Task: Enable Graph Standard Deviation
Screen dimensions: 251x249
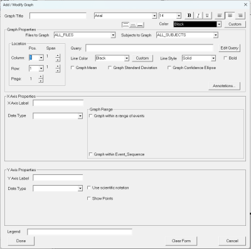Action: (110, 68)
